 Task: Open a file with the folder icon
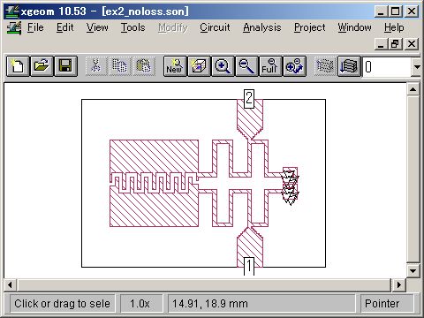pos(42,66)
